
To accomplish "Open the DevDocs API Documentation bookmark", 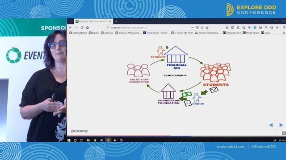I will pyautogui.click(x=128, y=33).
